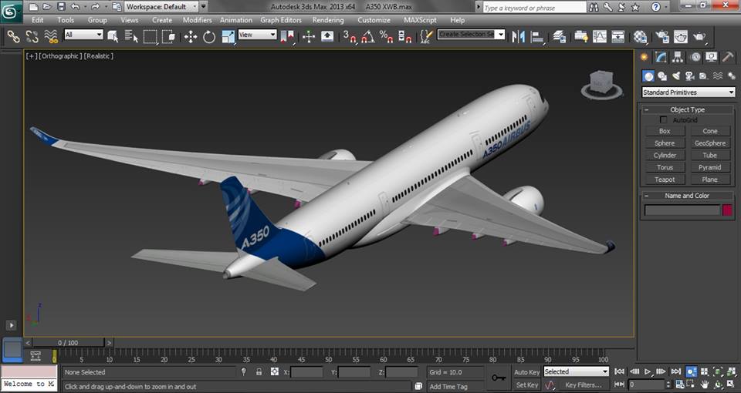Toggle Auto Key animation mode
The width and height of the screenshot is (741, 393).
coord(527,371)
